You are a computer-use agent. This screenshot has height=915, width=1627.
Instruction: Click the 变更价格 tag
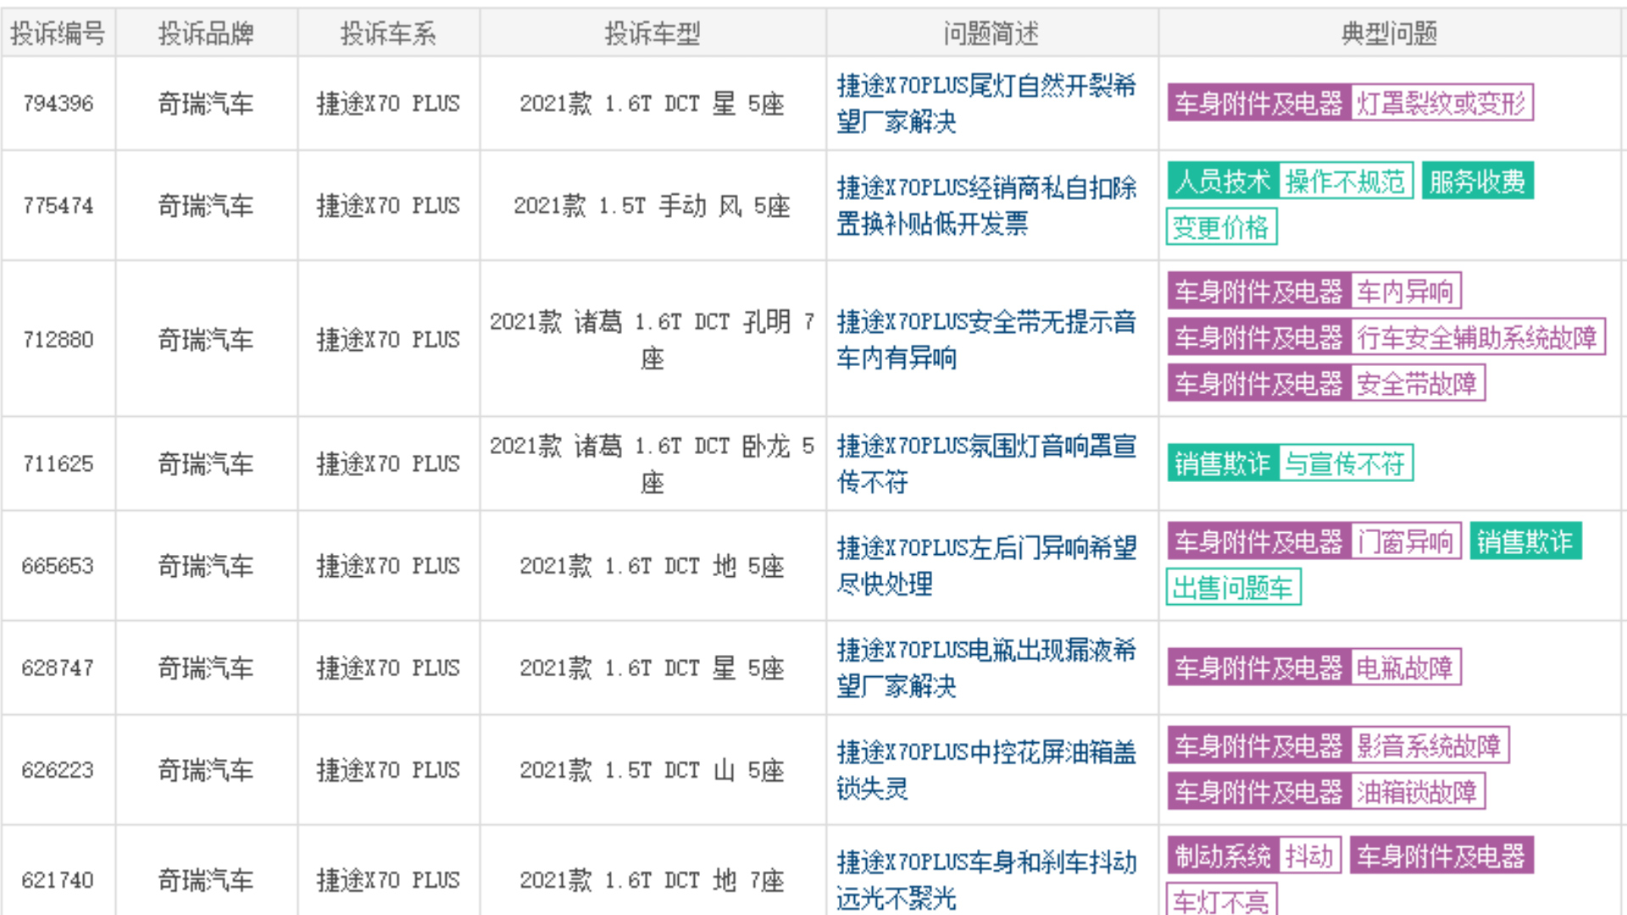pos(1221,227)
